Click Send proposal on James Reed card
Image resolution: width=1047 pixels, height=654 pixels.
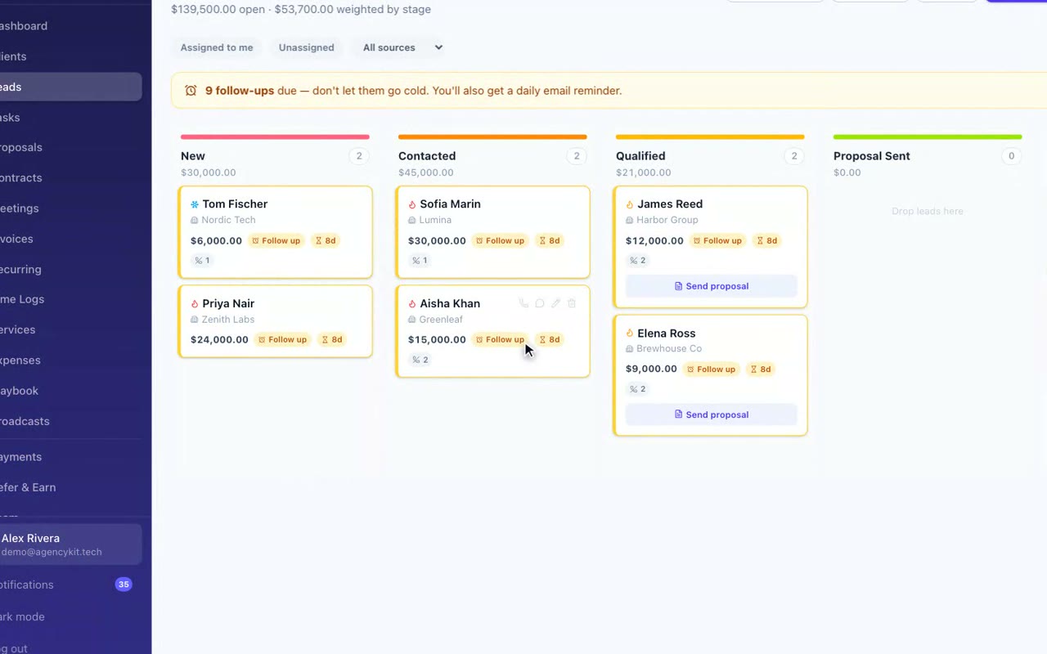[x=711, y=286]
